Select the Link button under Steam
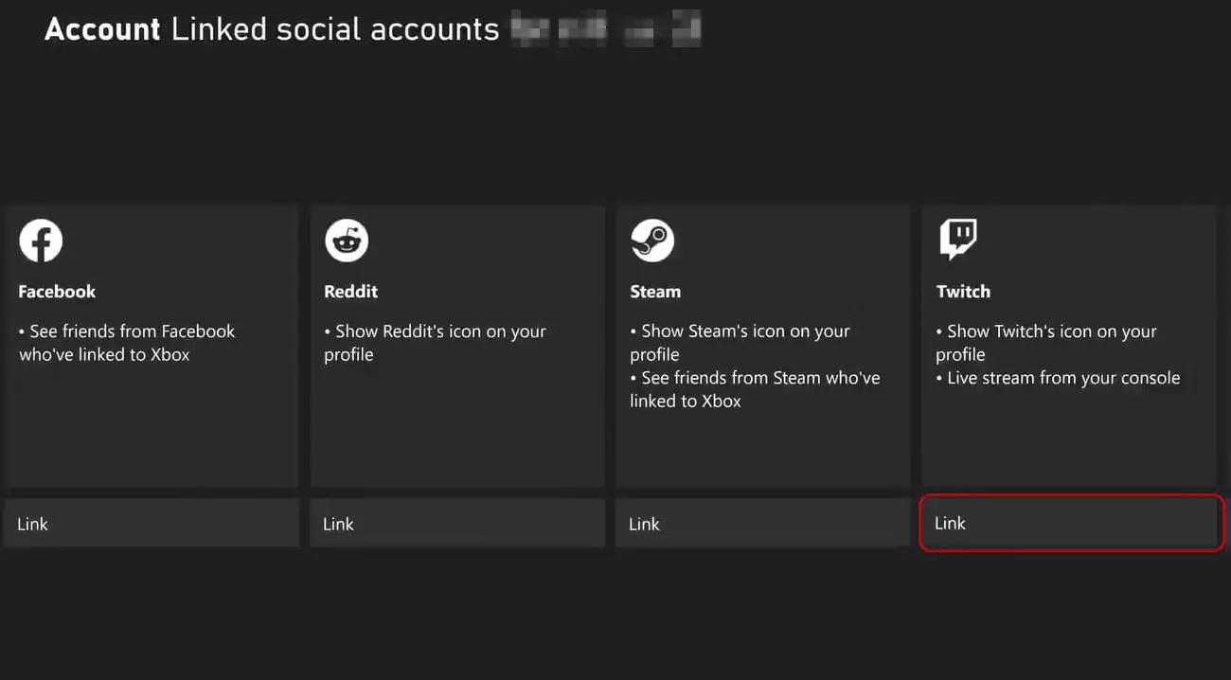This screenshot has width=1231, height=680. [x=763, y=523]
